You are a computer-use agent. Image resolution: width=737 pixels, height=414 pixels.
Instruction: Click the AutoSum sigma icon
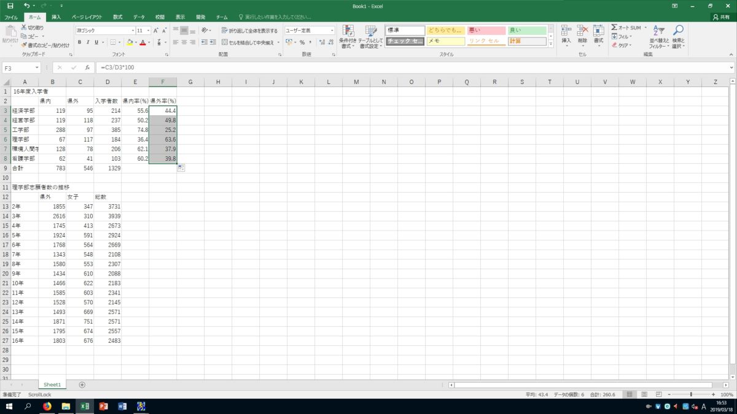614,28
